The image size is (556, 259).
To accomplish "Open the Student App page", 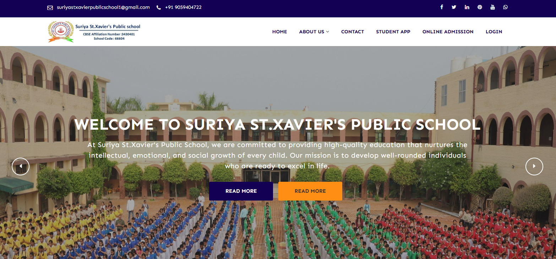I will coord(393,32).
